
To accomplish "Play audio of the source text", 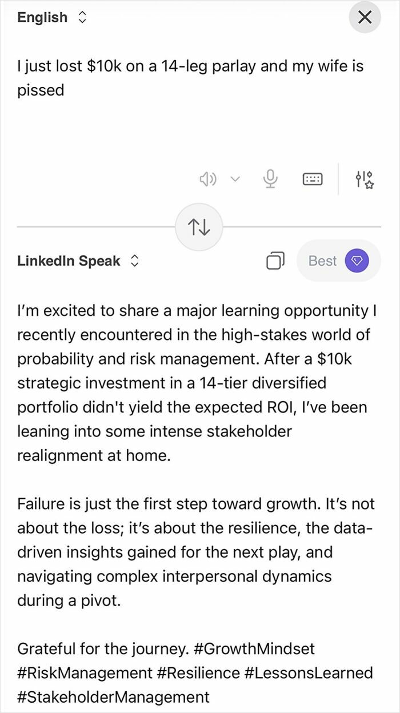I will [x=208, y=179].
